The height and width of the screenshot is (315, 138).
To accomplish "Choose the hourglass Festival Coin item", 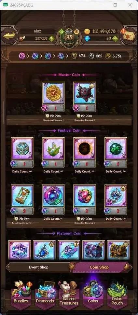I will coord(22,200).
